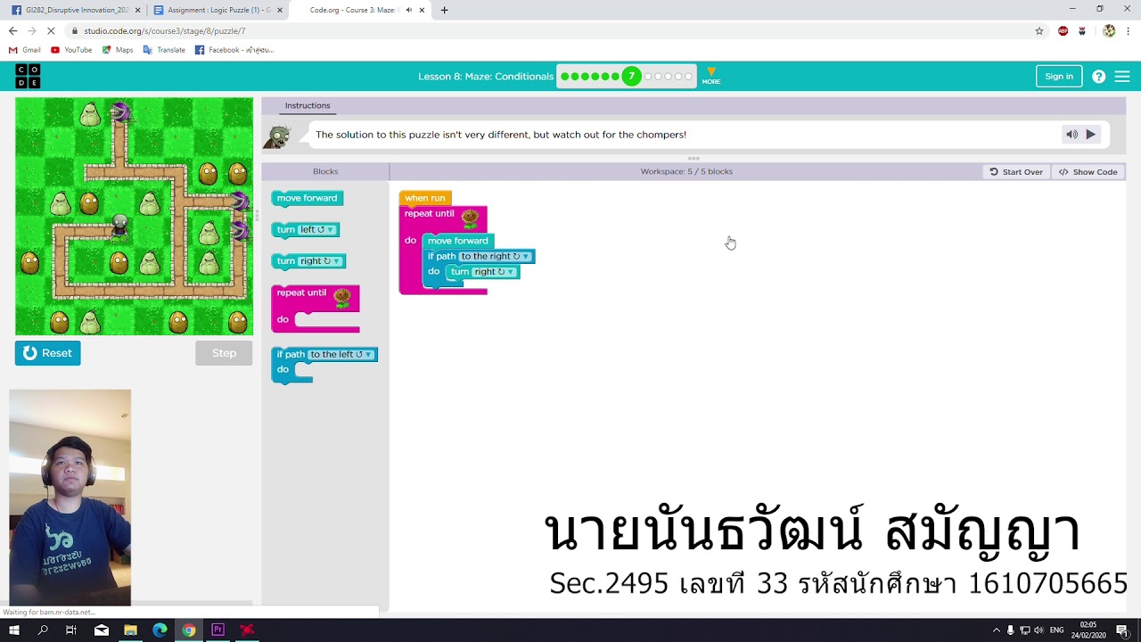Click the Sign in button
This screenshot has width=1141, height=642.
point(1059,77)
